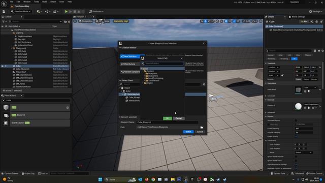Click the Outliner filter icon
Screen dimensions: 325x183
(x=4, y=21)
